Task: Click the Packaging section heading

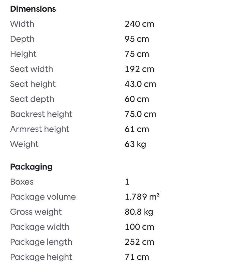Action: coord(31,167)
